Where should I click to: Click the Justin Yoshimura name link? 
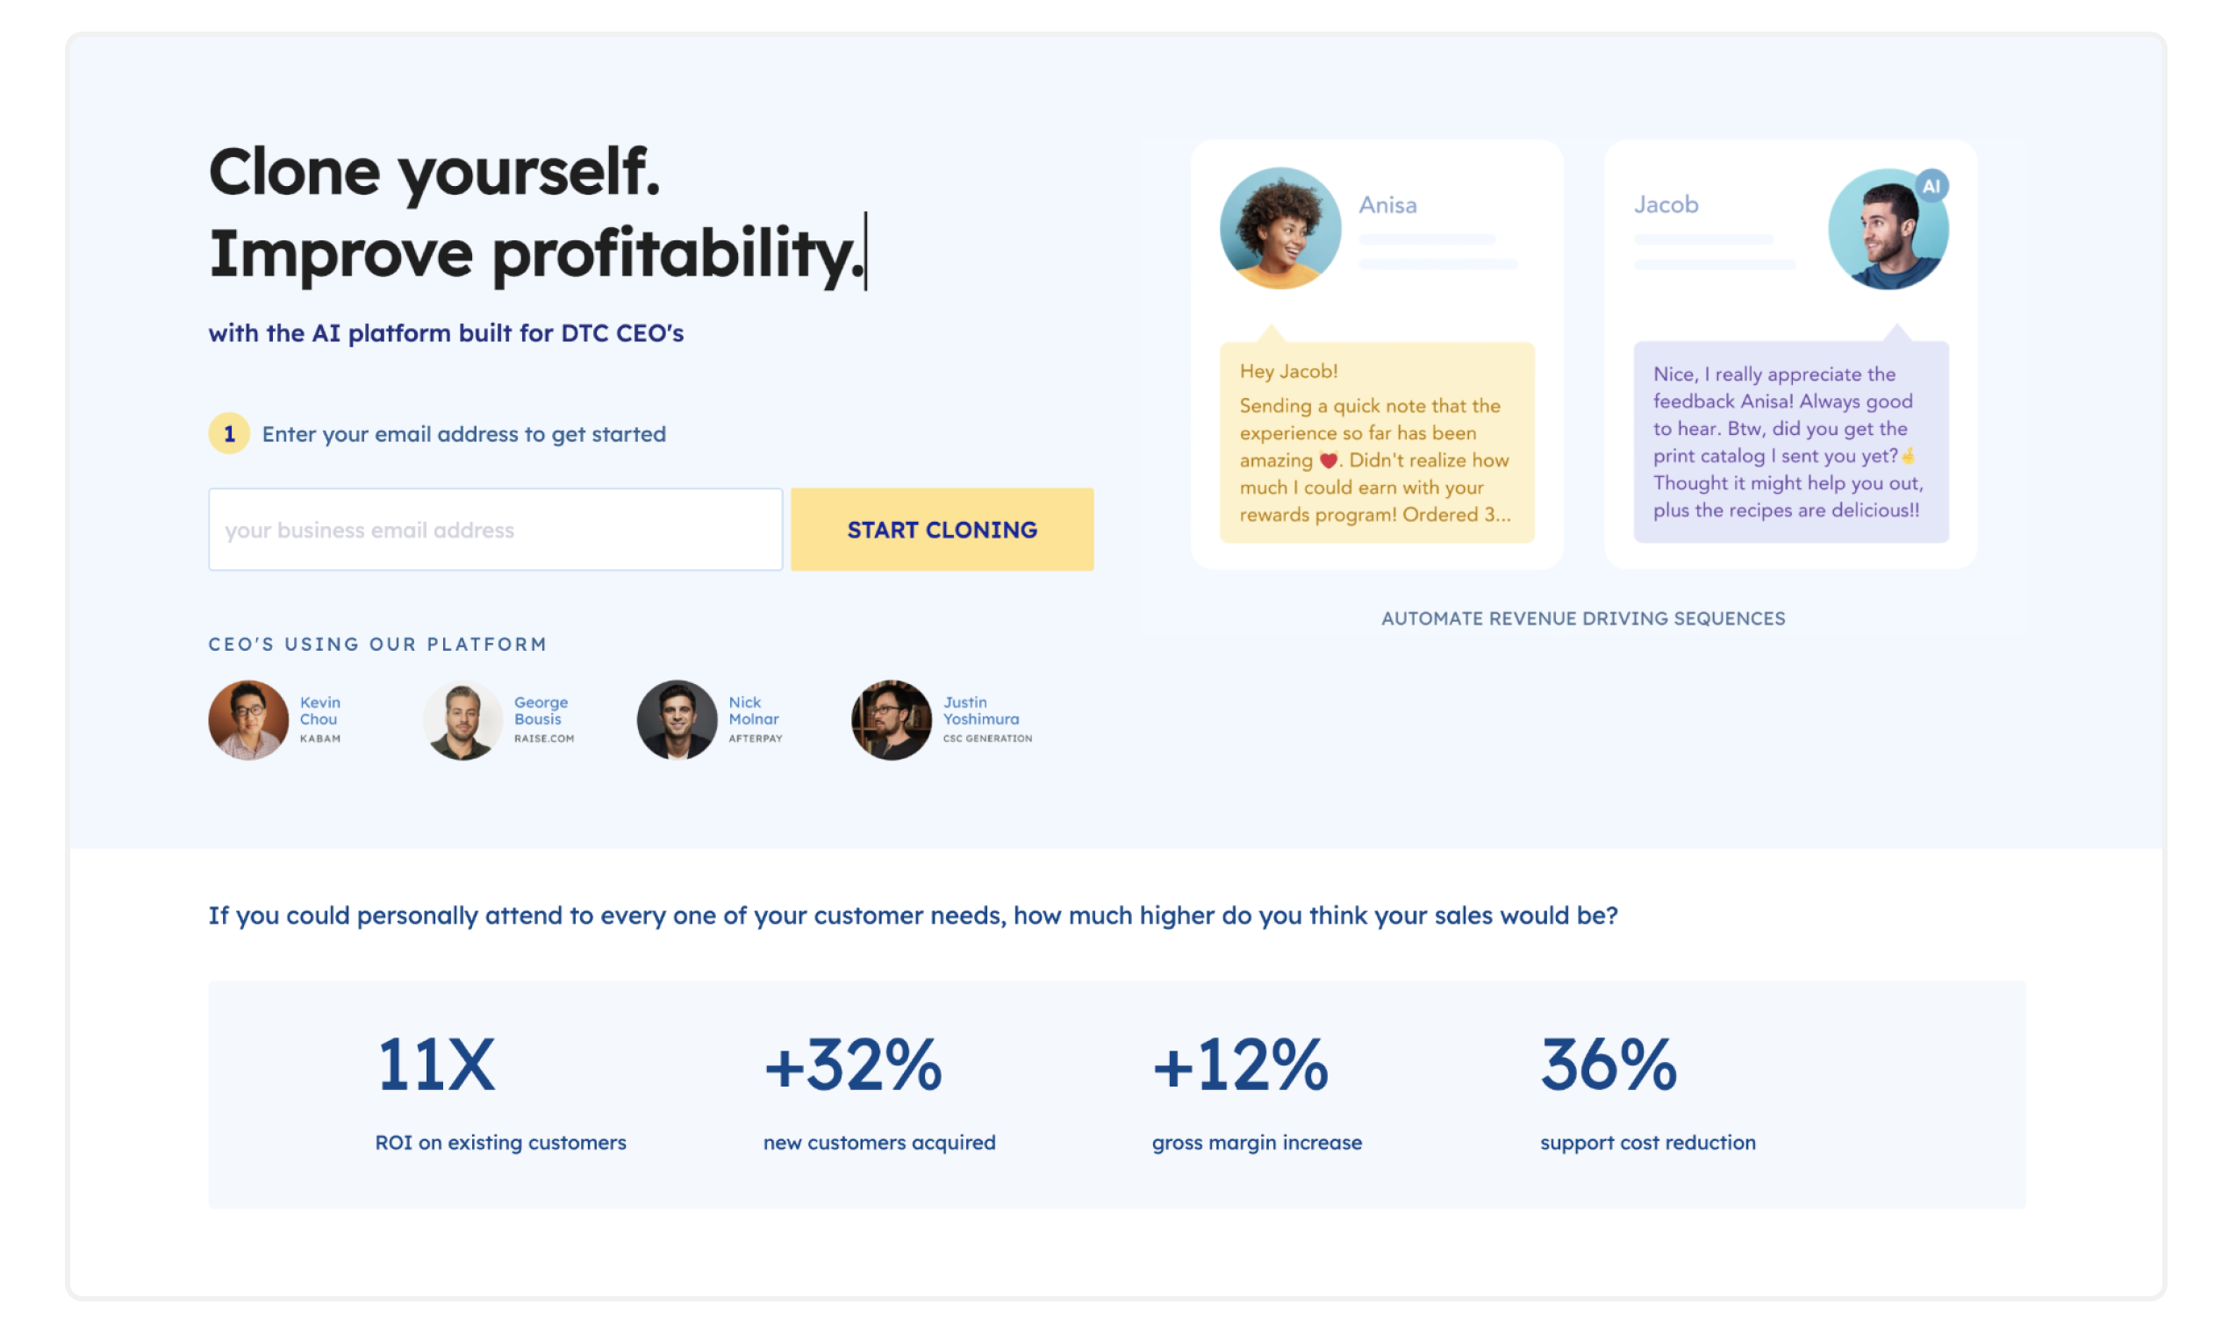pyautogui.click(x=980, y=710)
